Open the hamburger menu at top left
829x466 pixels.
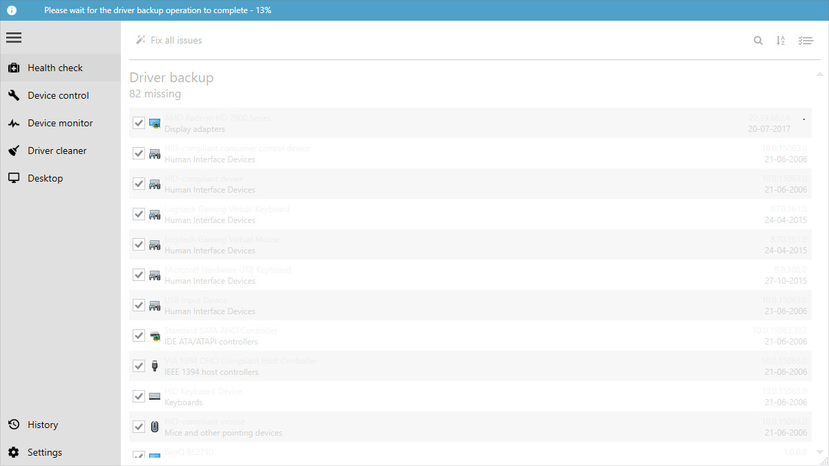pos(14,37)
